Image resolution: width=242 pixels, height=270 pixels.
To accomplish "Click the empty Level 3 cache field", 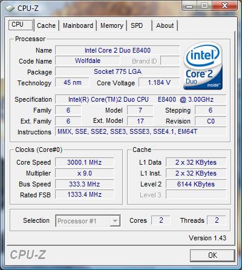I will click(196, 195).
